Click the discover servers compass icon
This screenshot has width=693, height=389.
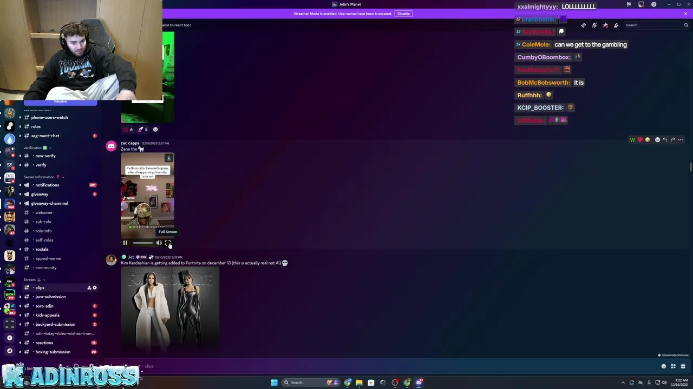point(9,351)
